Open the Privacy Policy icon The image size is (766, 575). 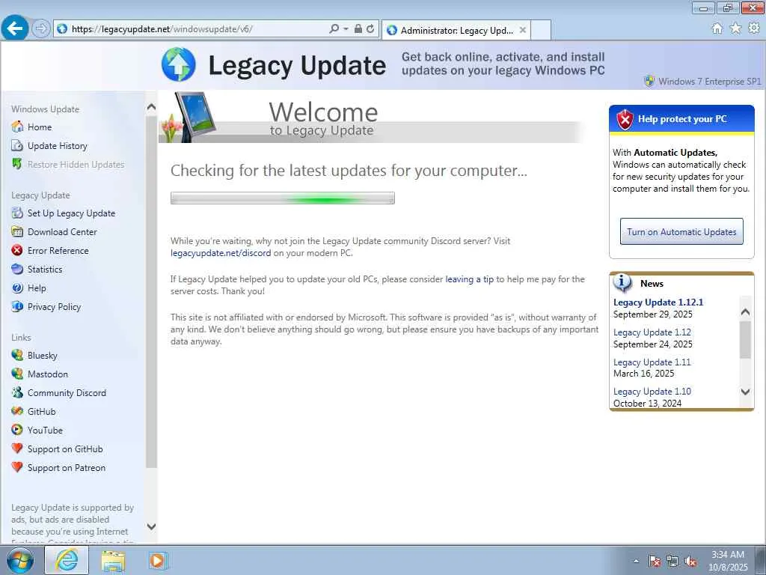17,306
